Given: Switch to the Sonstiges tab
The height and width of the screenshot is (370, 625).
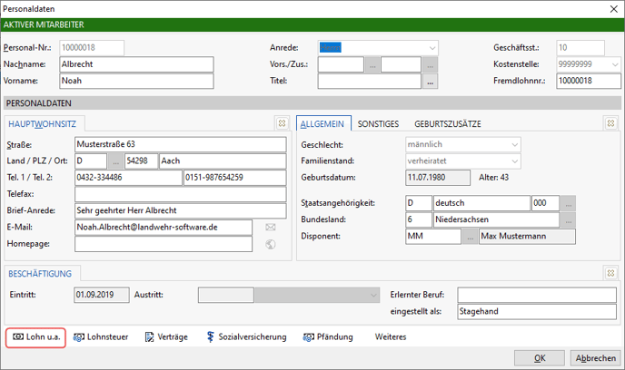Looking at the screenshot, I should pos(378,123).
